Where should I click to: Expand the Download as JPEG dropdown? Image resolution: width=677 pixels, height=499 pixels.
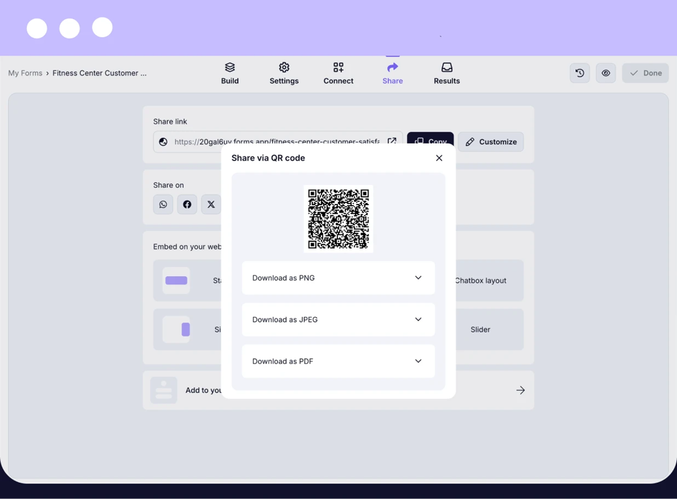point(338,319)
